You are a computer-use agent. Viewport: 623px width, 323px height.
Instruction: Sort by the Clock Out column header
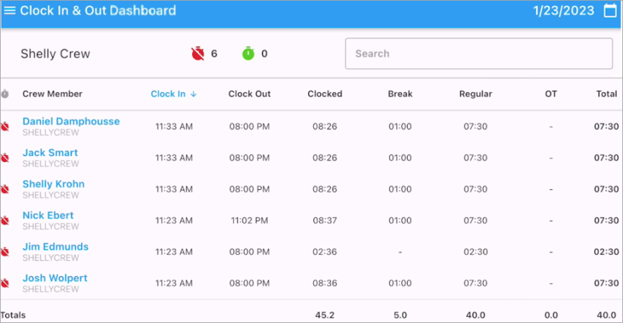250,94
